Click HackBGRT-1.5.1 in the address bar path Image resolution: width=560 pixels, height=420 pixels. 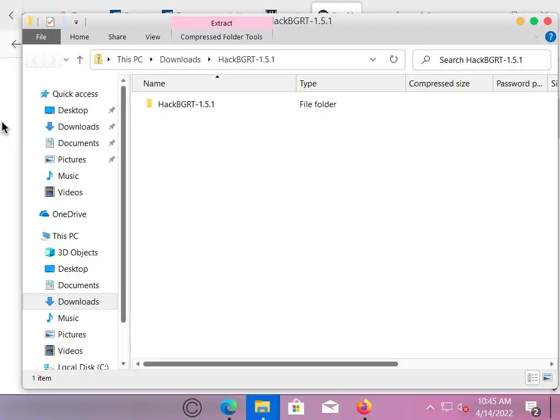[247, 59]
